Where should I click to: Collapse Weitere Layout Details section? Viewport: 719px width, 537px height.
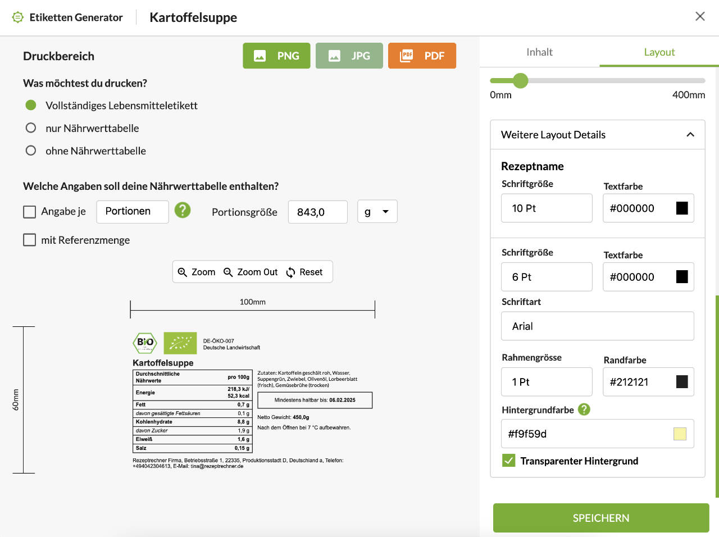[690, 135]
